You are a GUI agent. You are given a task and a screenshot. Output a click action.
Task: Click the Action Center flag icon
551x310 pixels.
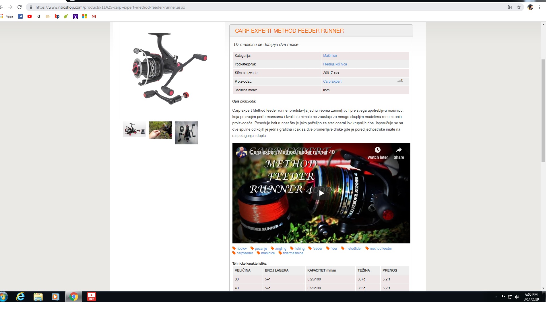(x=503, y=297)
